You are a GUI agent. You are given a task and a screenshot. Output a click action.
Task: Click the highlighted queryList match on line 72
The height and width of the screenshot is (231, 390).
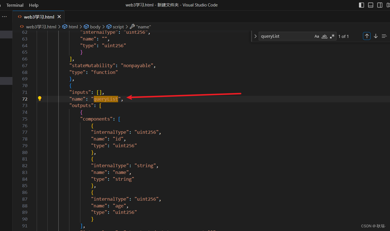[106, 99]
